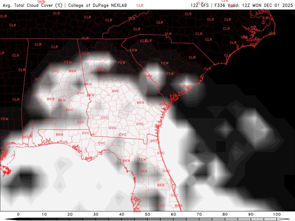The width and height of the screenshot is (295, 221).
Task: Click the 'F336' forecast hour text
Action: [x=220, y=5]
